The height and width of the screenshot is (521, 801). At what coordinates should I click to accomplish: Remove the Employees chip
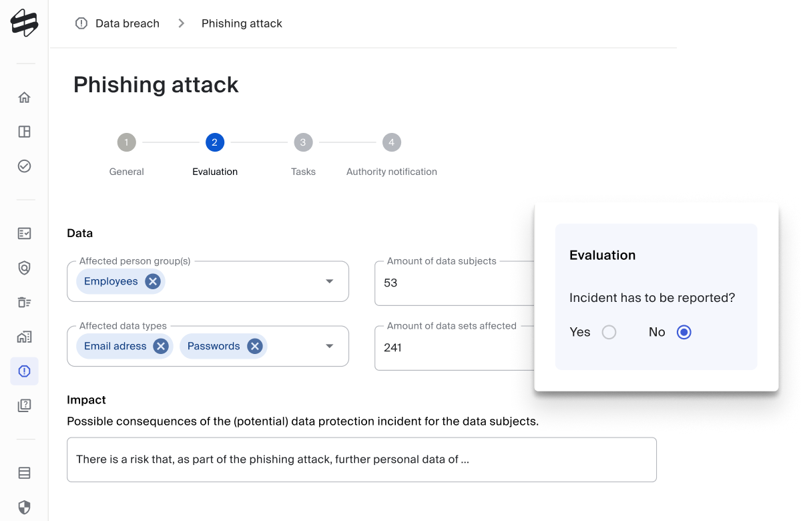(x=153, y=281)
